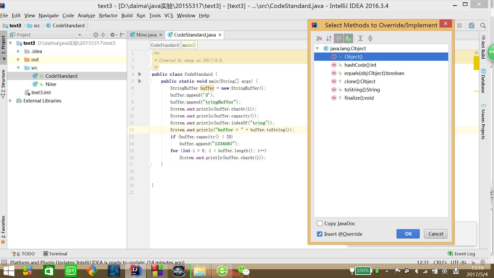This screenshot has width=494, height=278.
Task: Open the TODO tool window
Action: click(23, 254)
